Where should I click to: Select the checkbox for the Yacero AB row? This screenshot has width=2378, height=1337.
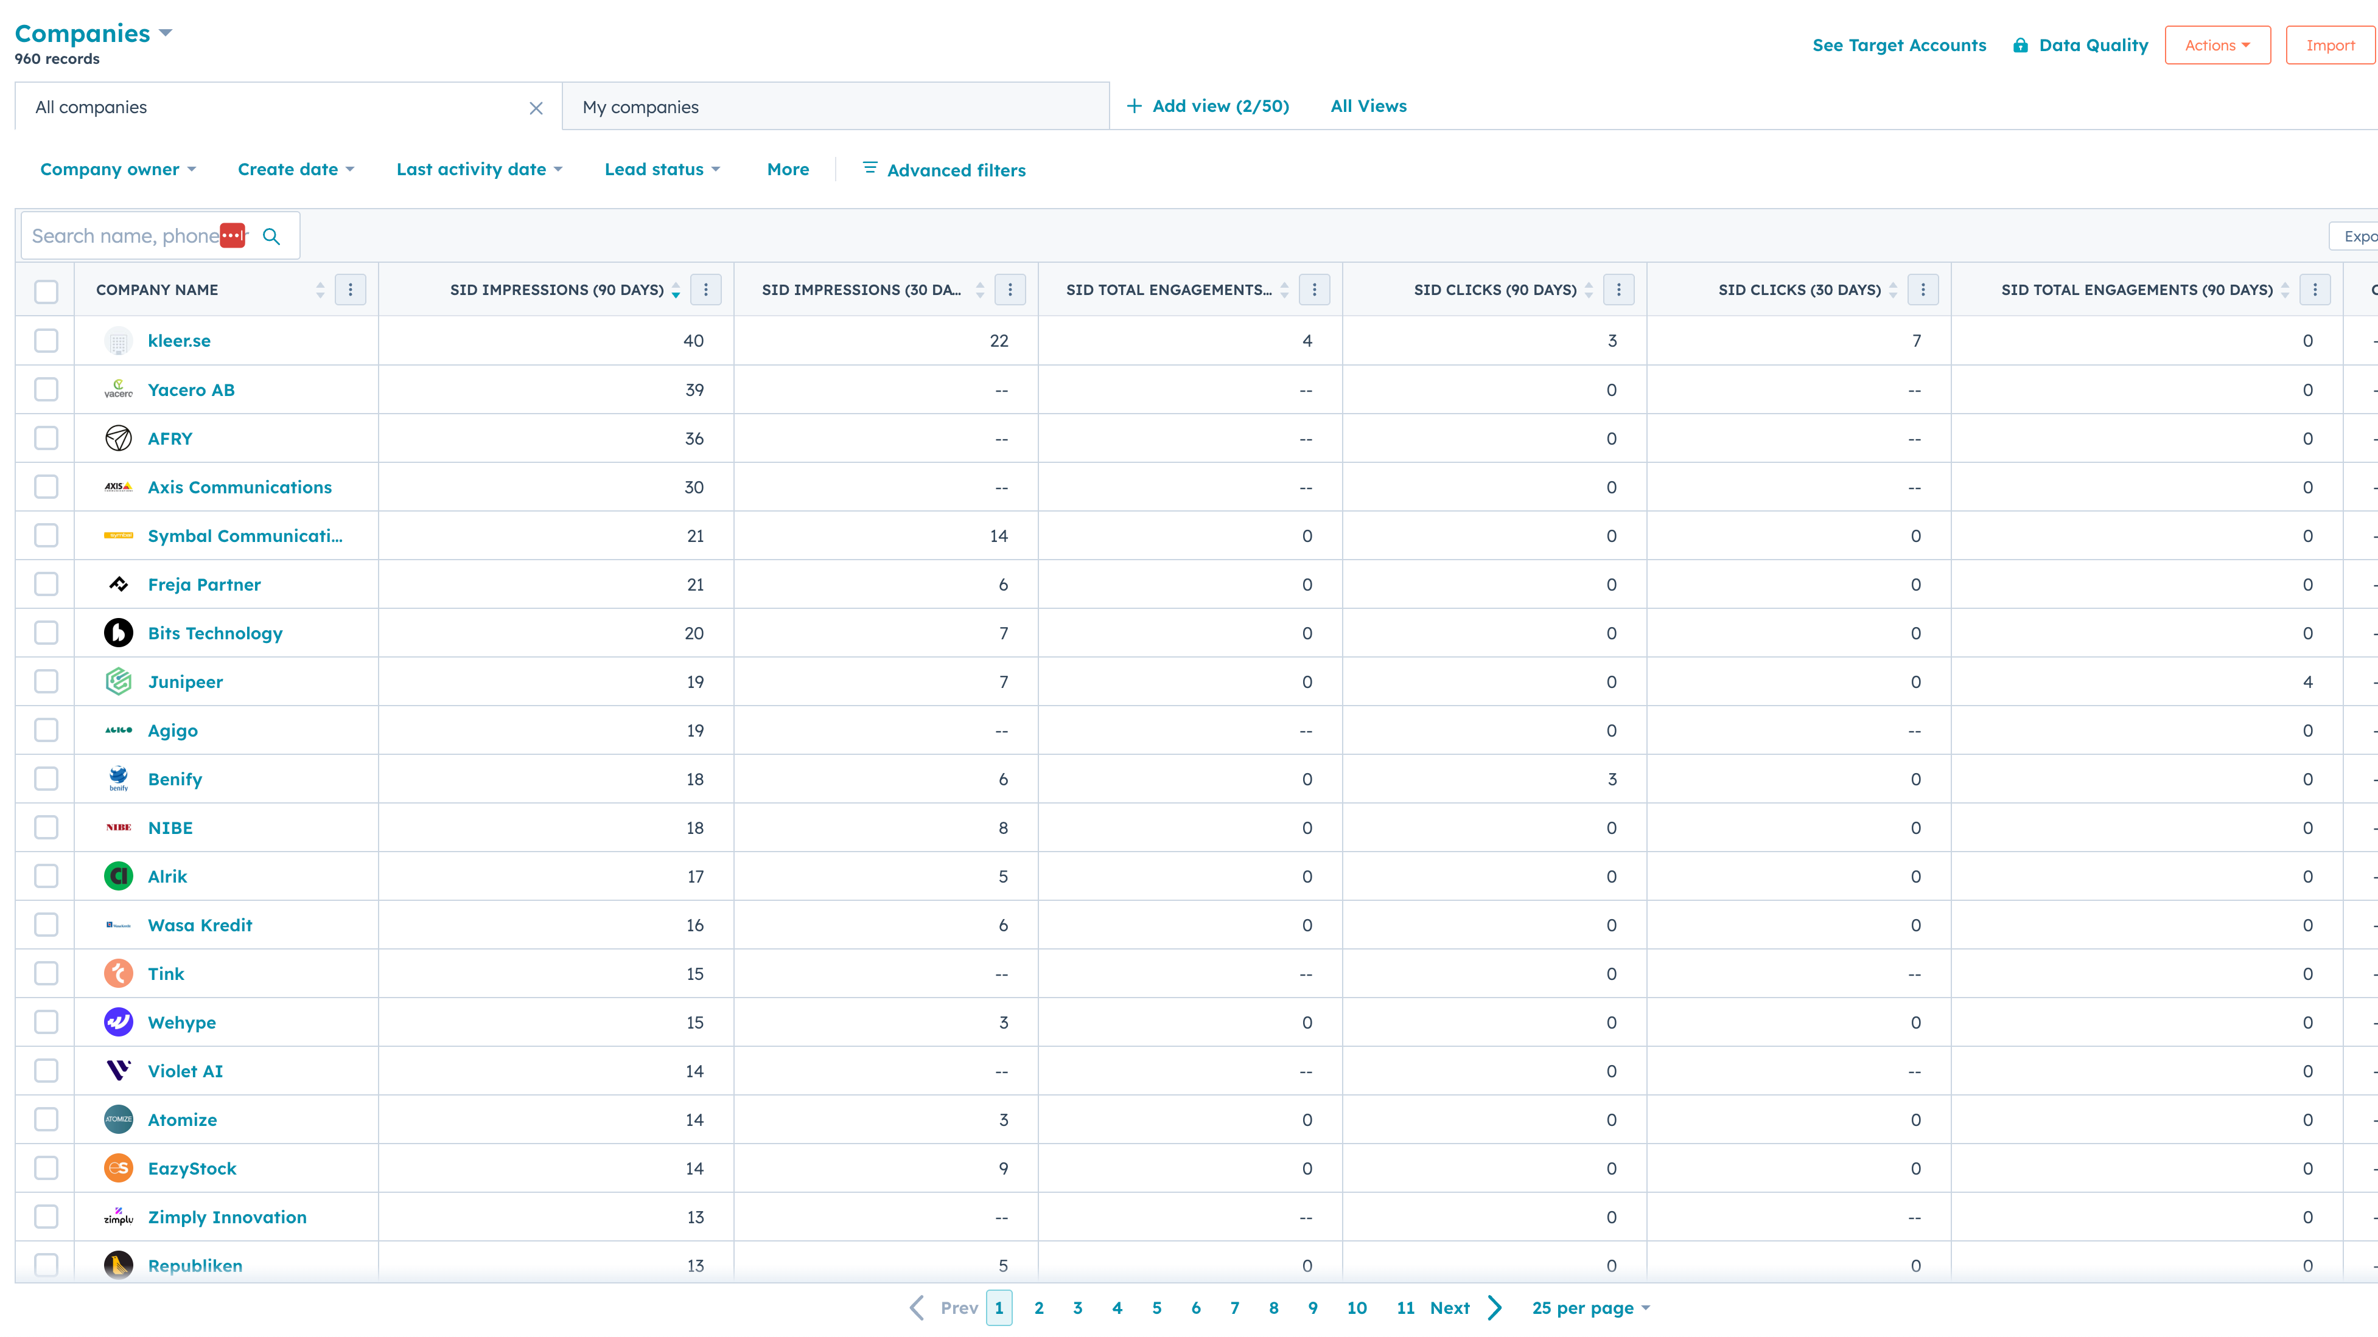(x=46, y=389)
